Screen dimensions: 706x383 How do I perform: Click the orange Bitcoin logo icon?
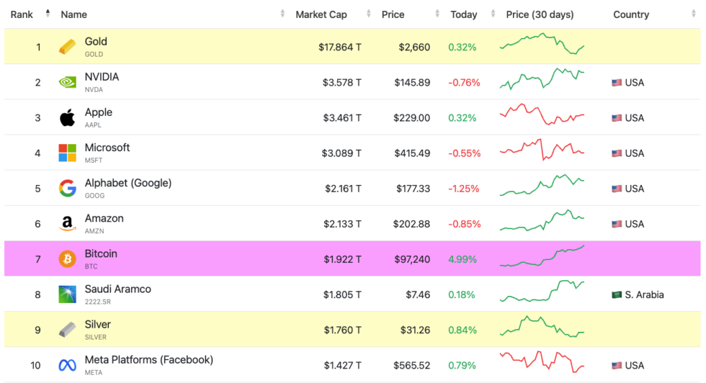tap(67, 259)
